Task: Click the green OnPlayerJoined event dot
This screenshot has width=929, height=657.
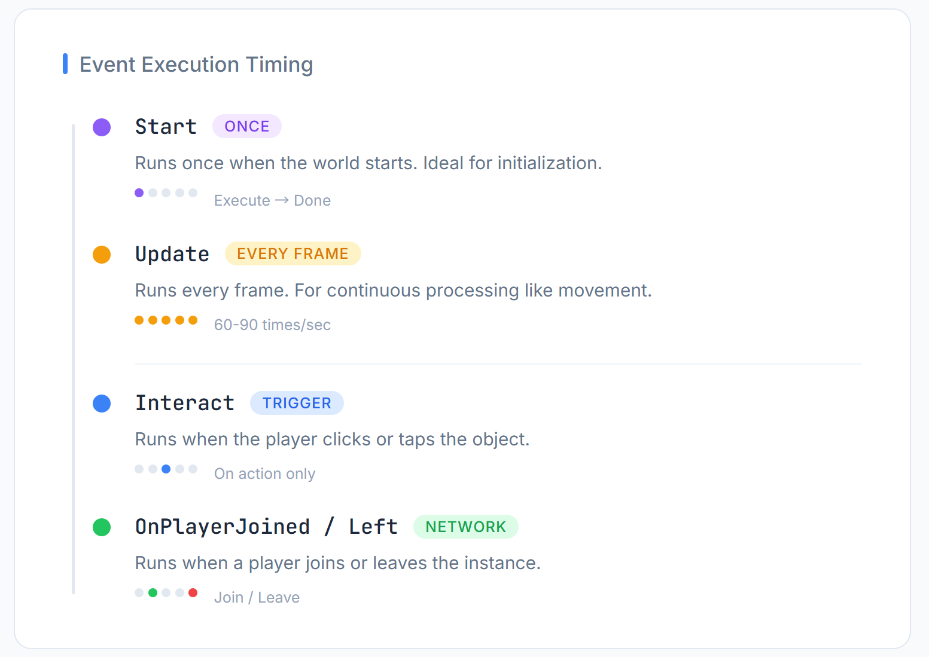Action: (102, 527)
